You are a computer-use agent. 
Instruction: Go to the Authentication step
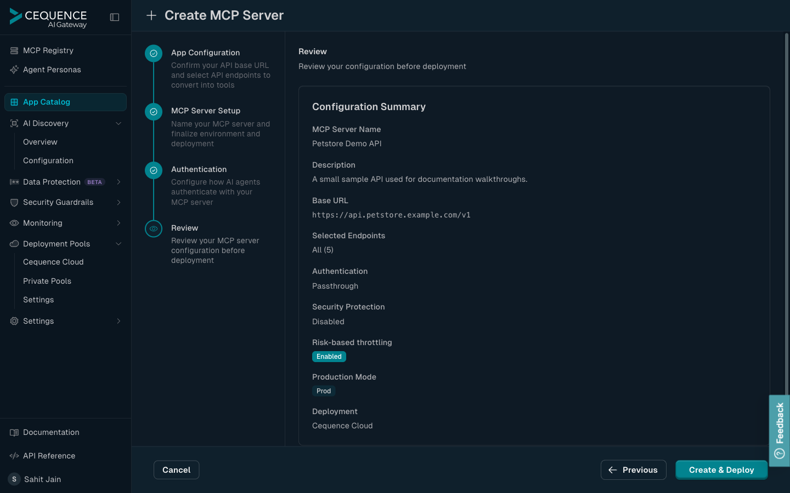click(199, 169)
